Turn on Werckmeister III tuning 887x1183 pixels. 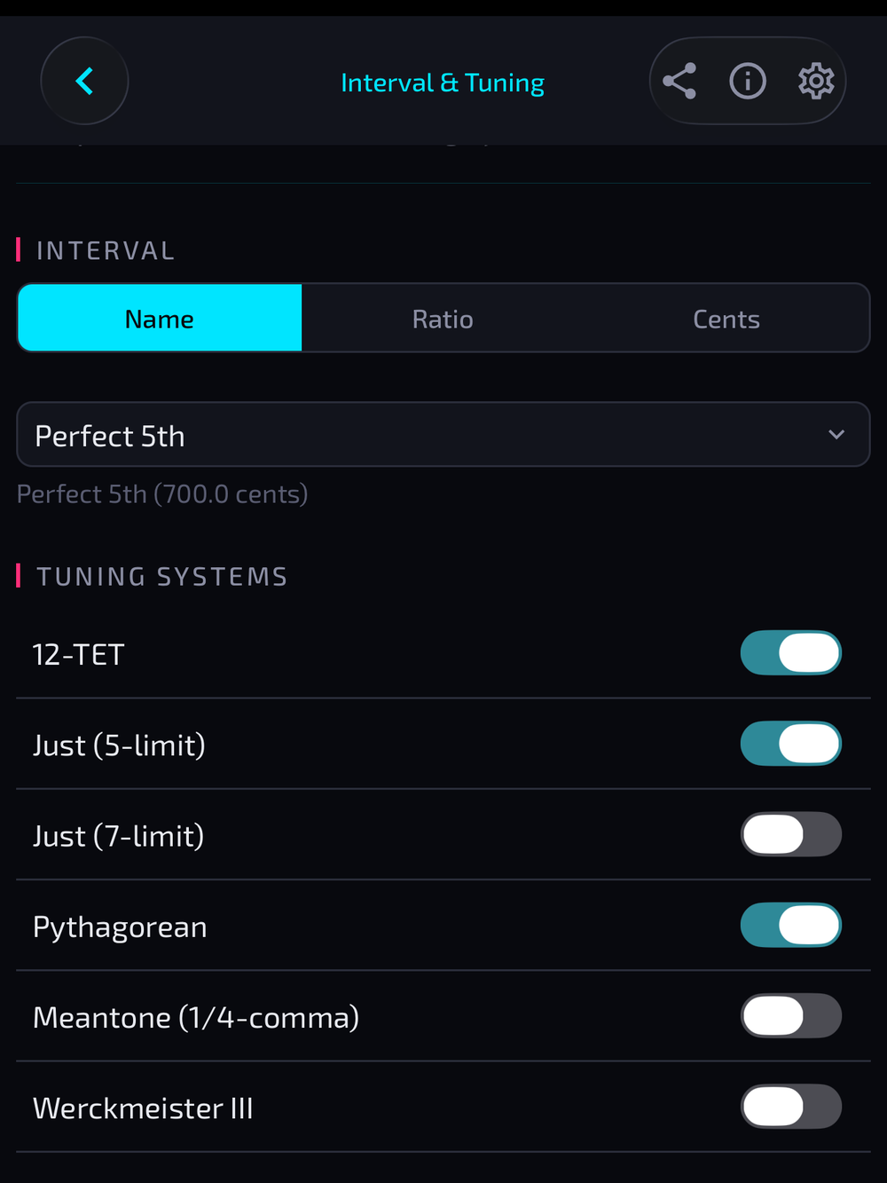790,1108
